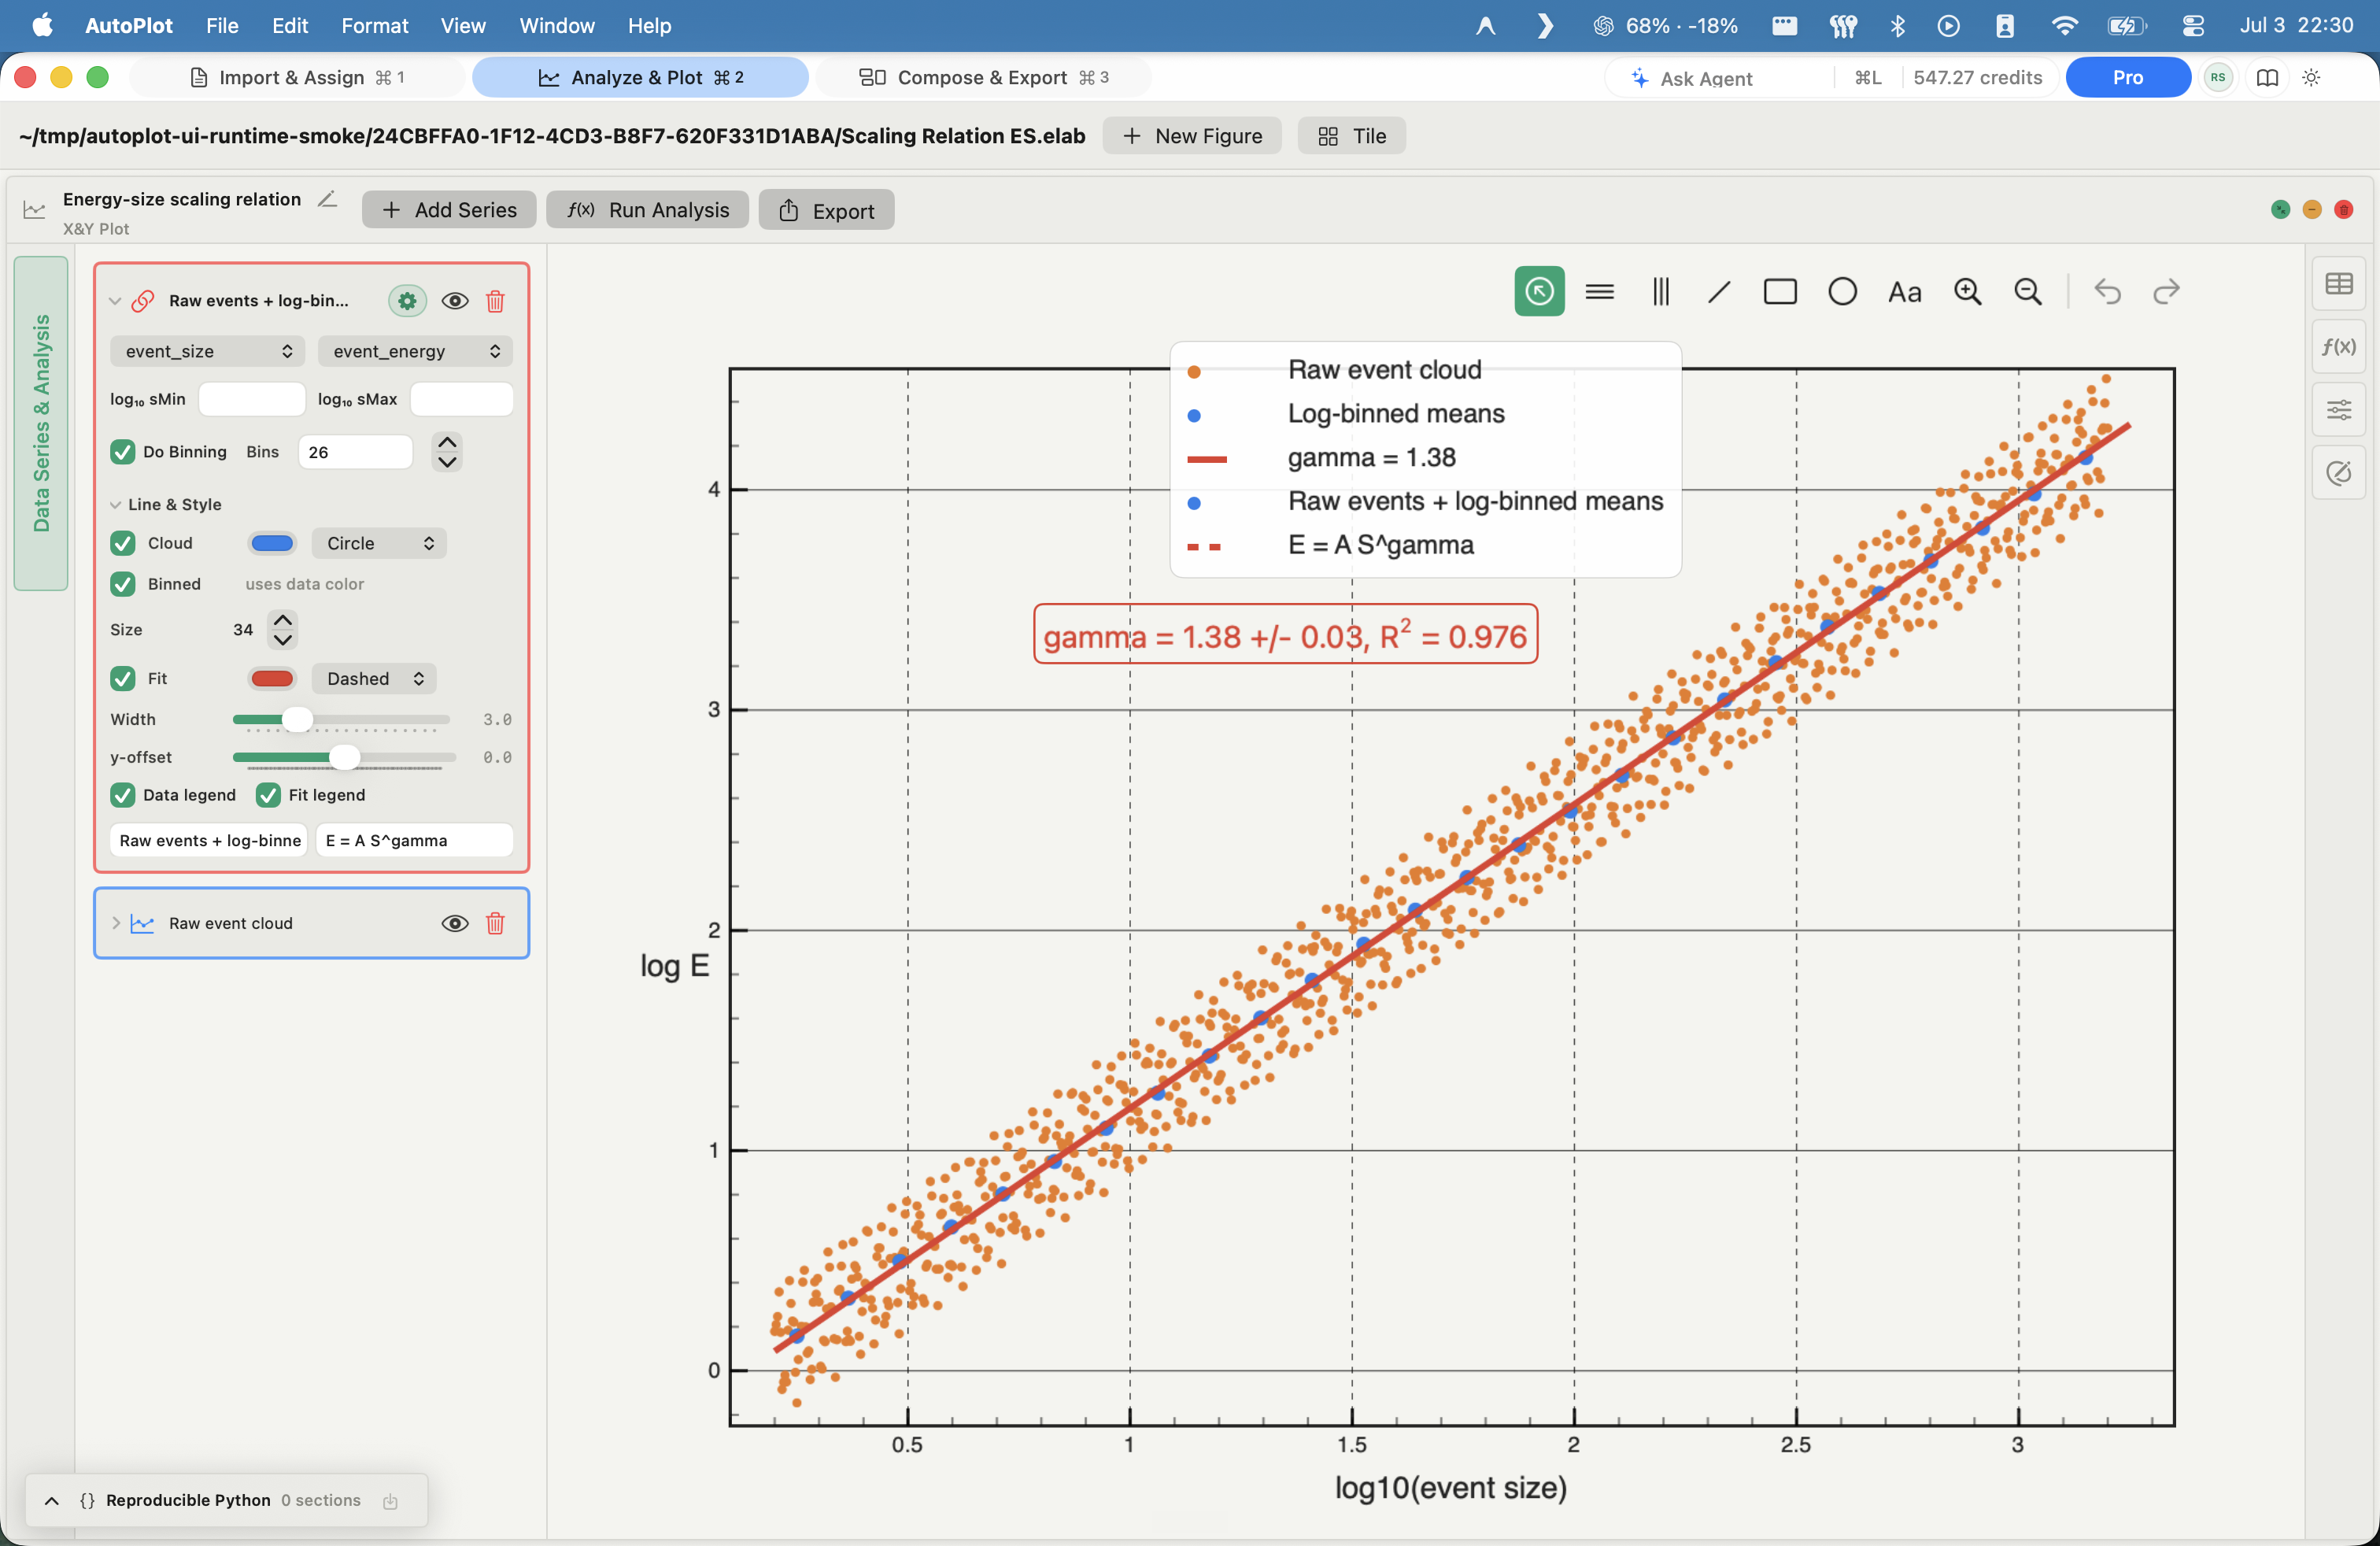Open the Bluetooth status menu
2380x1546 pixels.
pyautogui.click(x=1897, y=25)
